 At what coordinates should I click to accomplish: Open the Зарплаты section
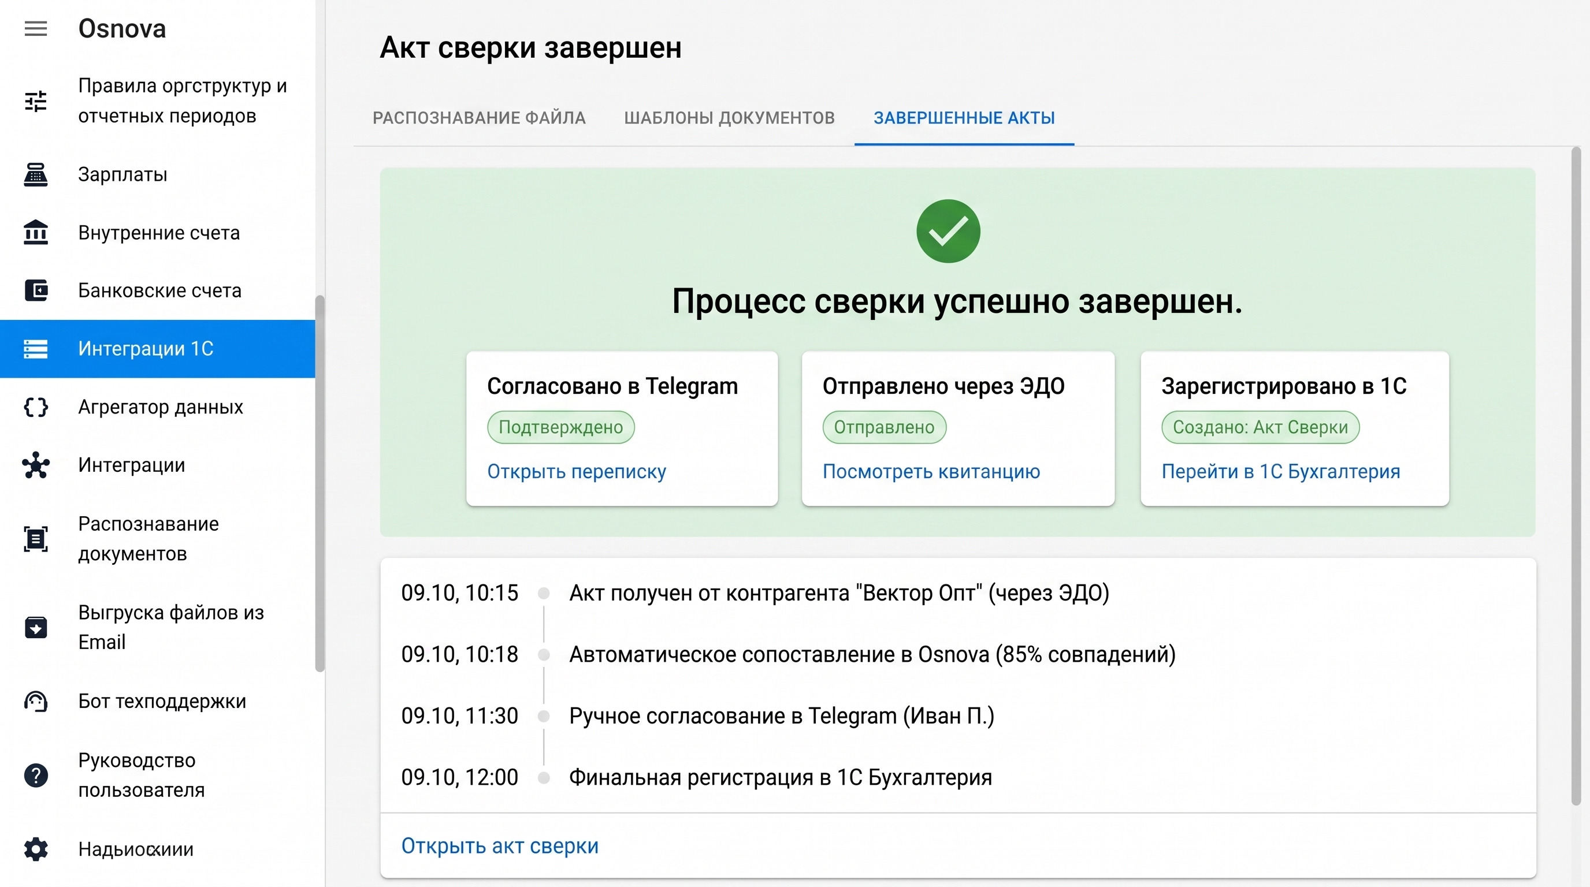157,174
